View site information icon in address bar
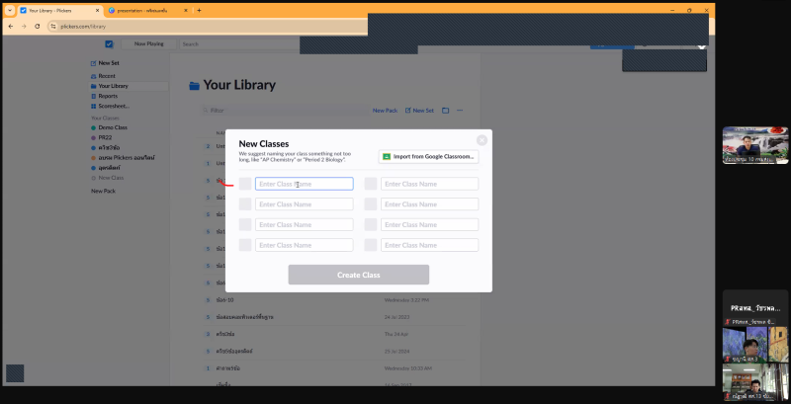The height and width of the screenshot is (404, 791). coord(53,27)
